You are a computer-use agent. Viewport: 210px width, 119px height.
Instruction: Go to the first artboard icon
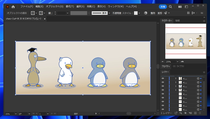[x=34, y=114]
